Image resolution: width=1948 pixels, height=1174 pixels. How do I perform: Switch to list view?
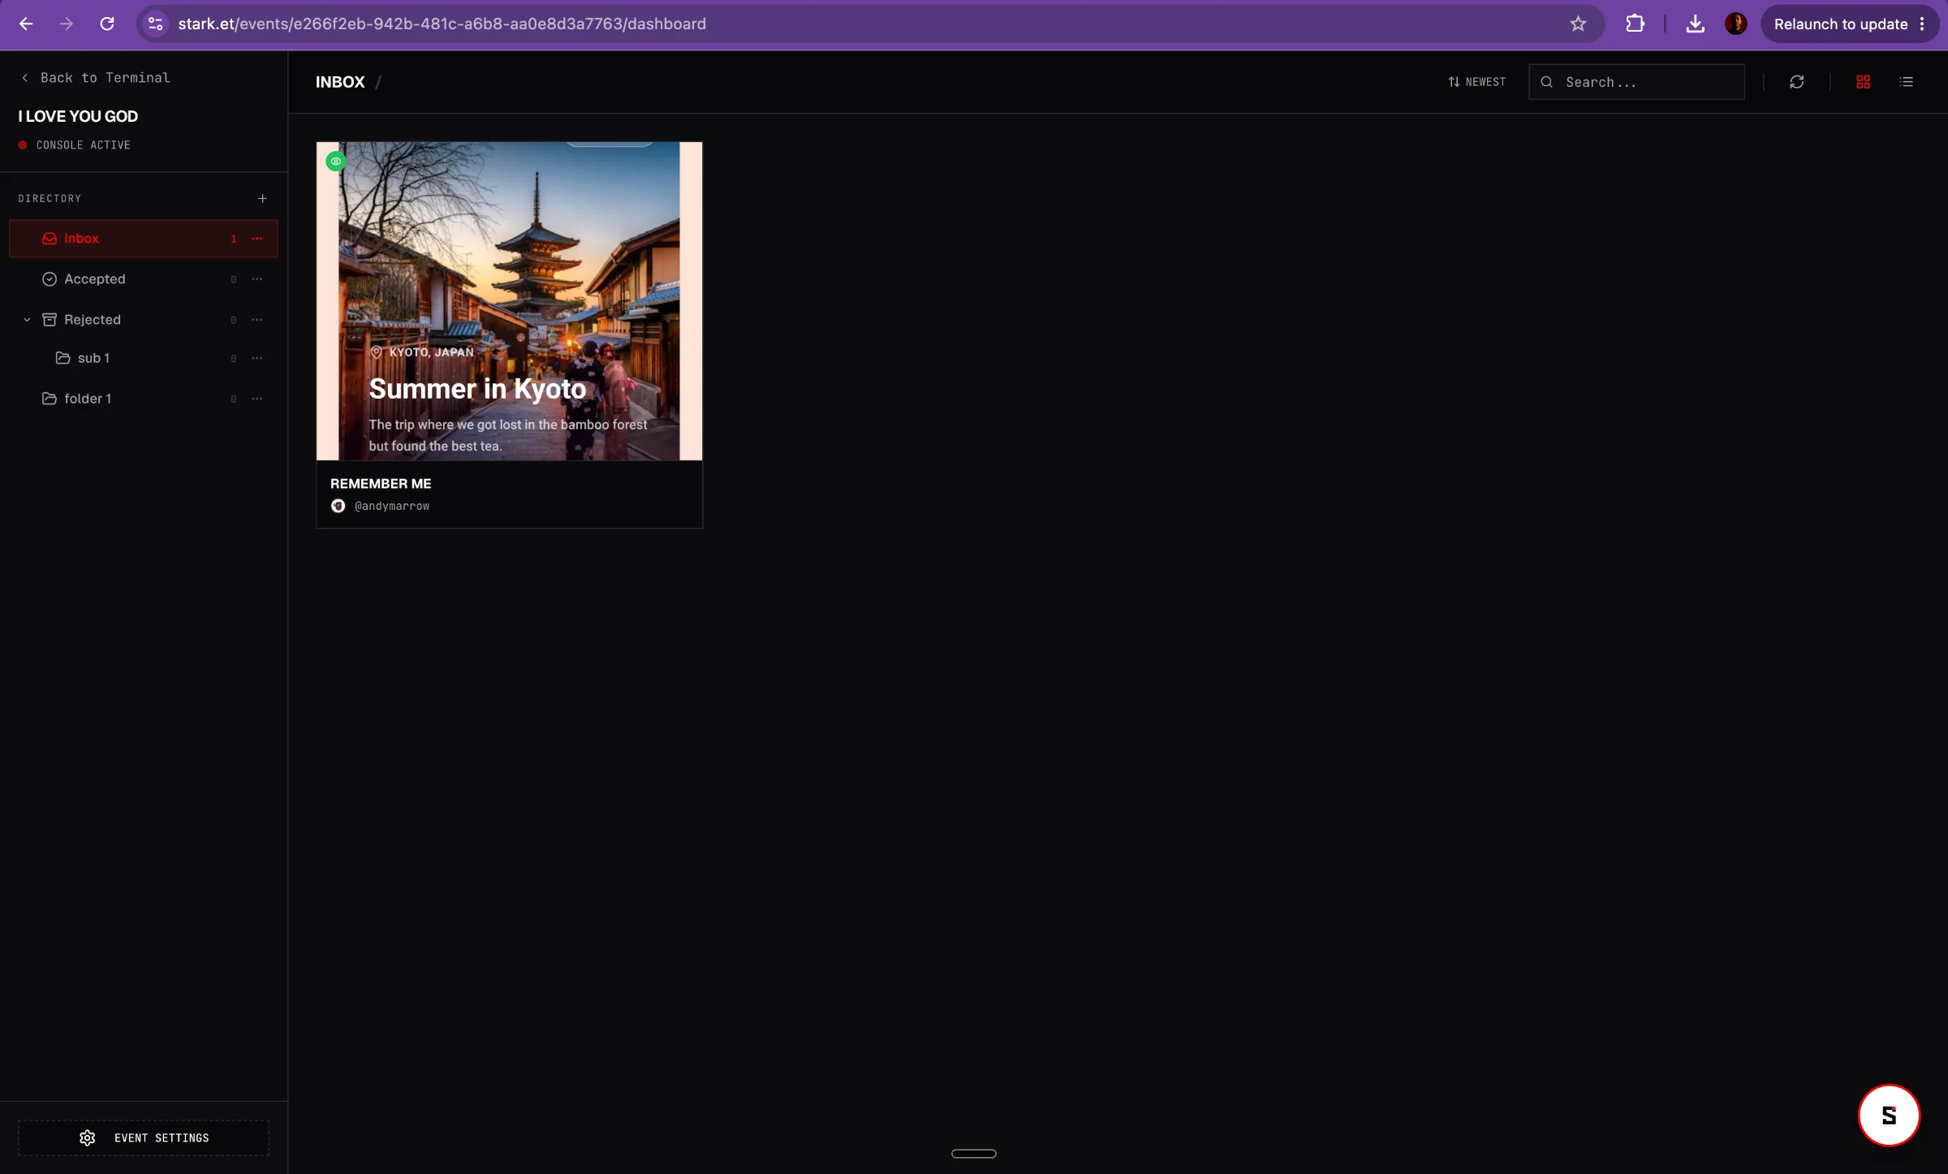(1907, 82)
